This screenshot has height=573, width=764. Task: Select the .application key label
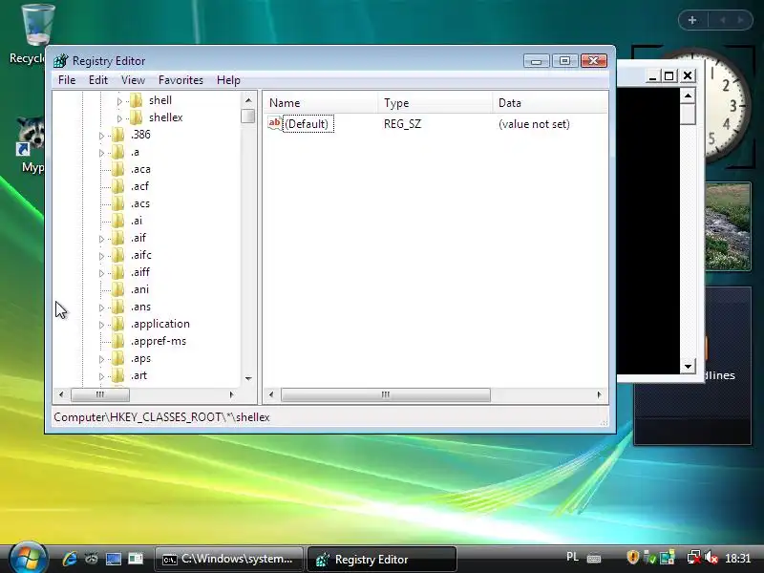point(159,324)
